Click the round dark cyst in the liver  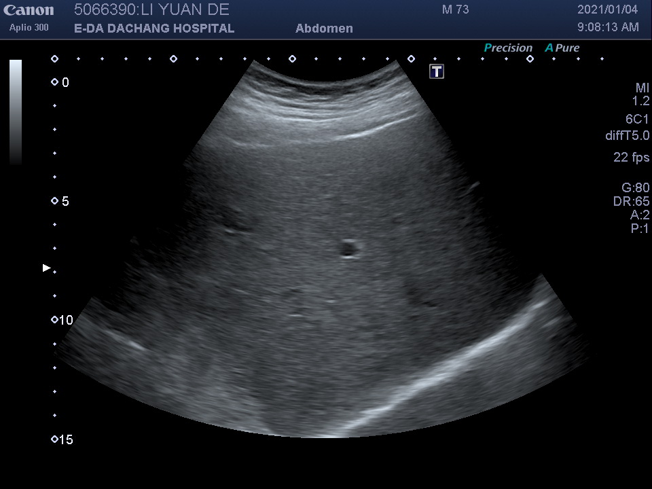click(348, 248)
